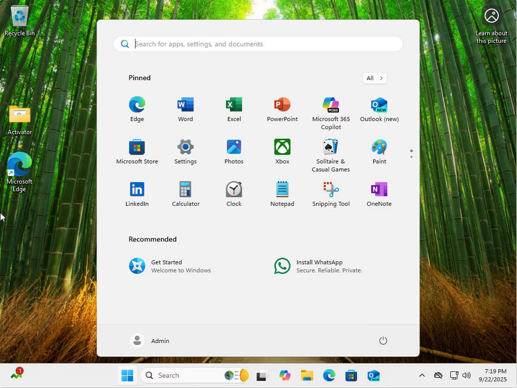Open the Admin user account menu
Screen dimensions: 517x388
click(x=150, y=341)
